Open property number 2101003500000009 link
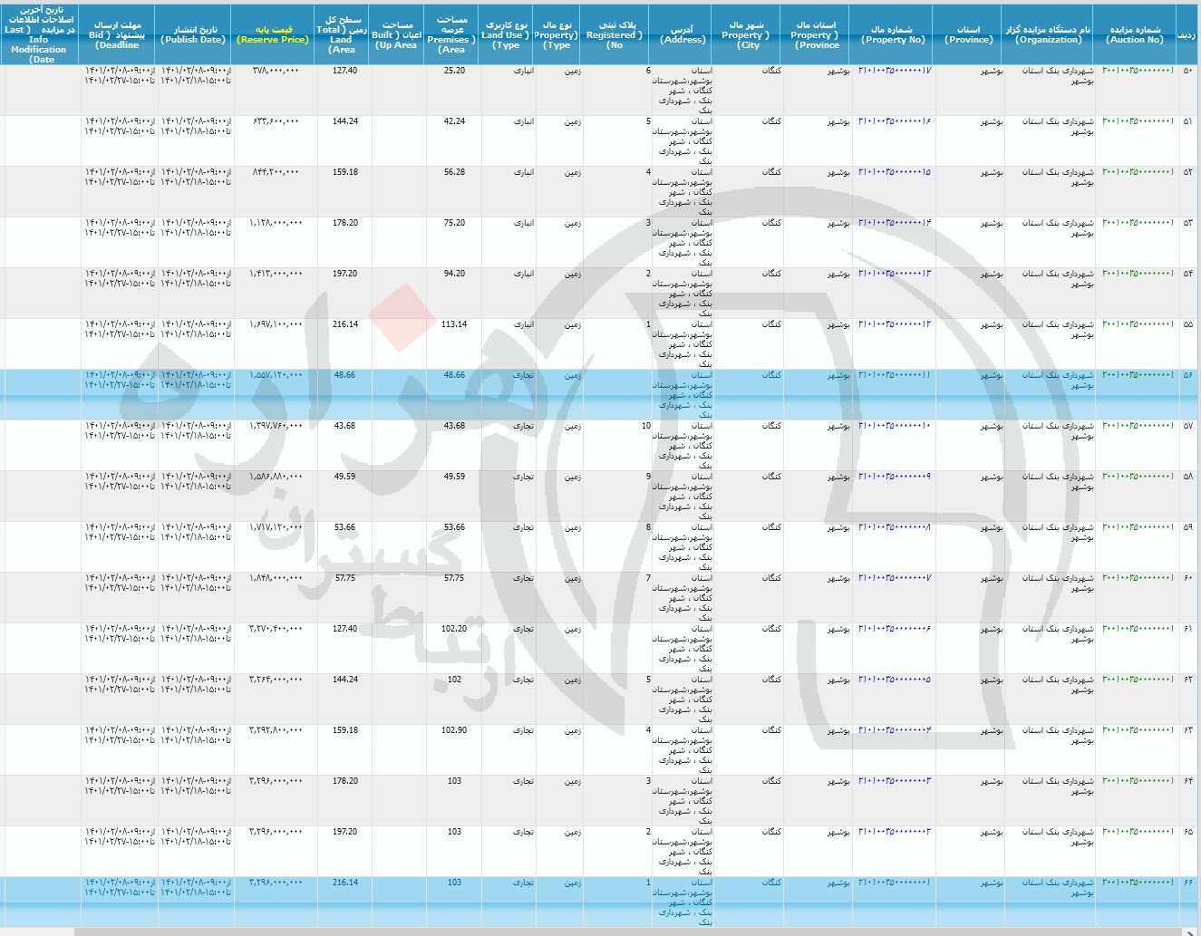1201x936 pixels. tap(895, 477)
